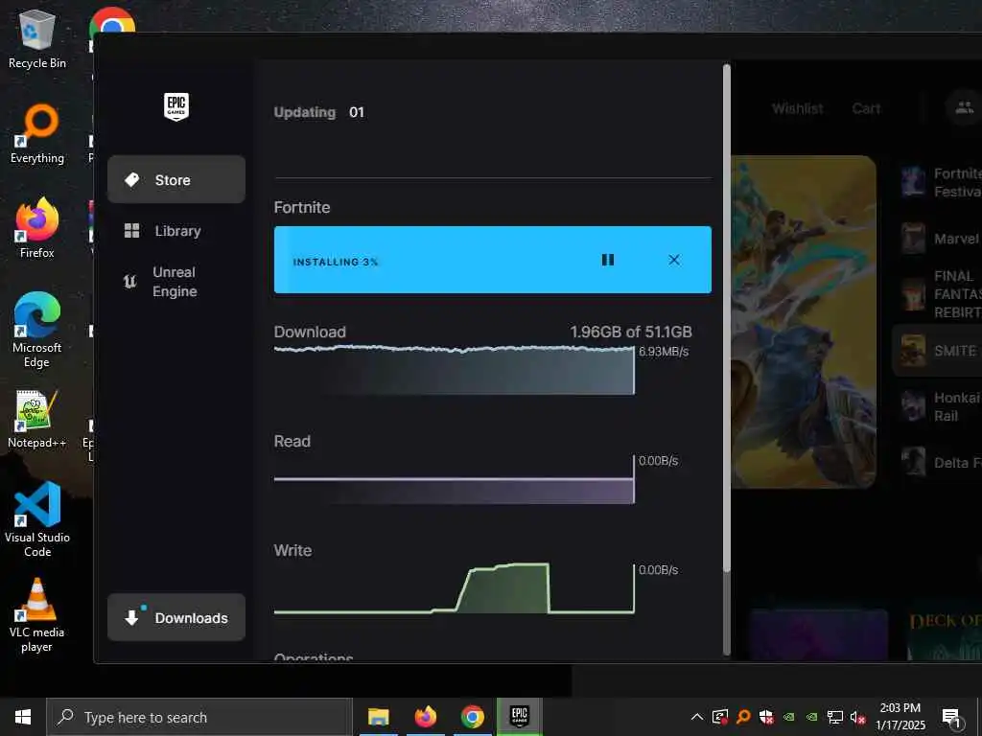Viewport: 982px width, 736px height.
Task: Click the Epic Games logo in sidebar
Action: click(x=176, y=107)
